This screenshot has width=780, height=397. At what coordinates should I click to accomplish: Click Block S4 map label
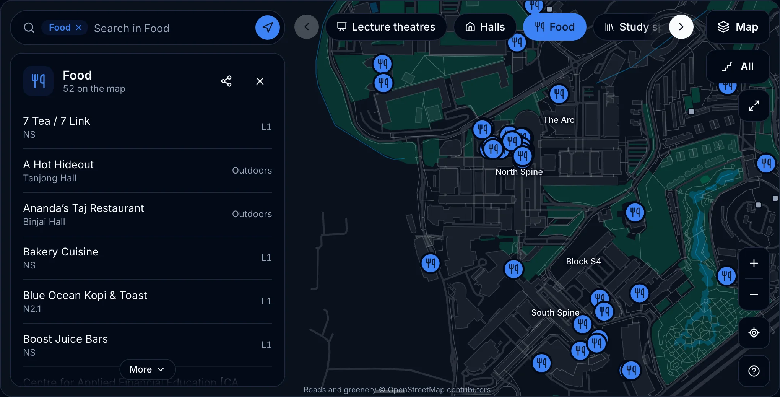tap(583, 261)
